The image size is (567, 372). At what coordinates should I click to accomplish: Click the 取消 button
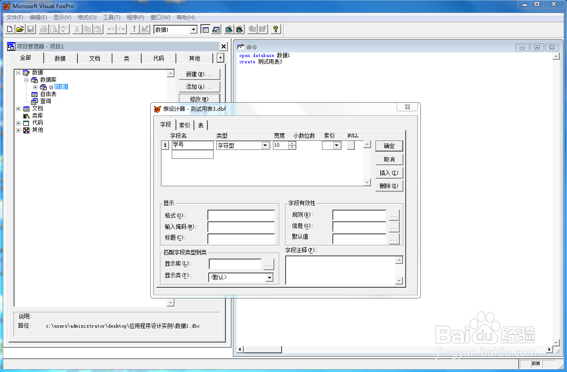(x=389, y=159)
